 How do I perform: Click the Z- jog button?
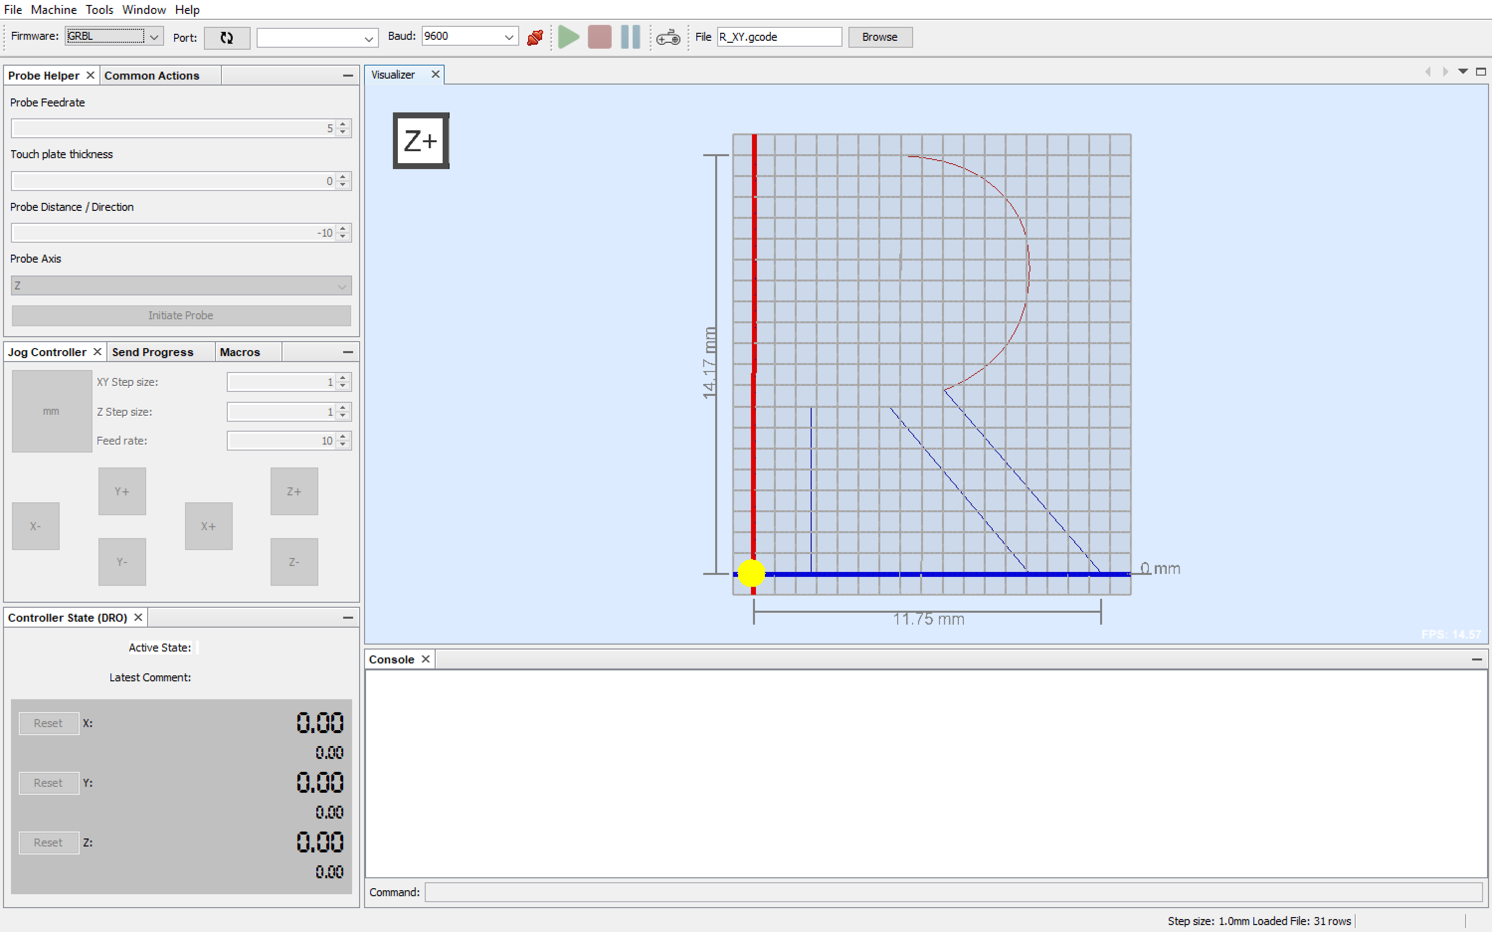pos(294,561)
